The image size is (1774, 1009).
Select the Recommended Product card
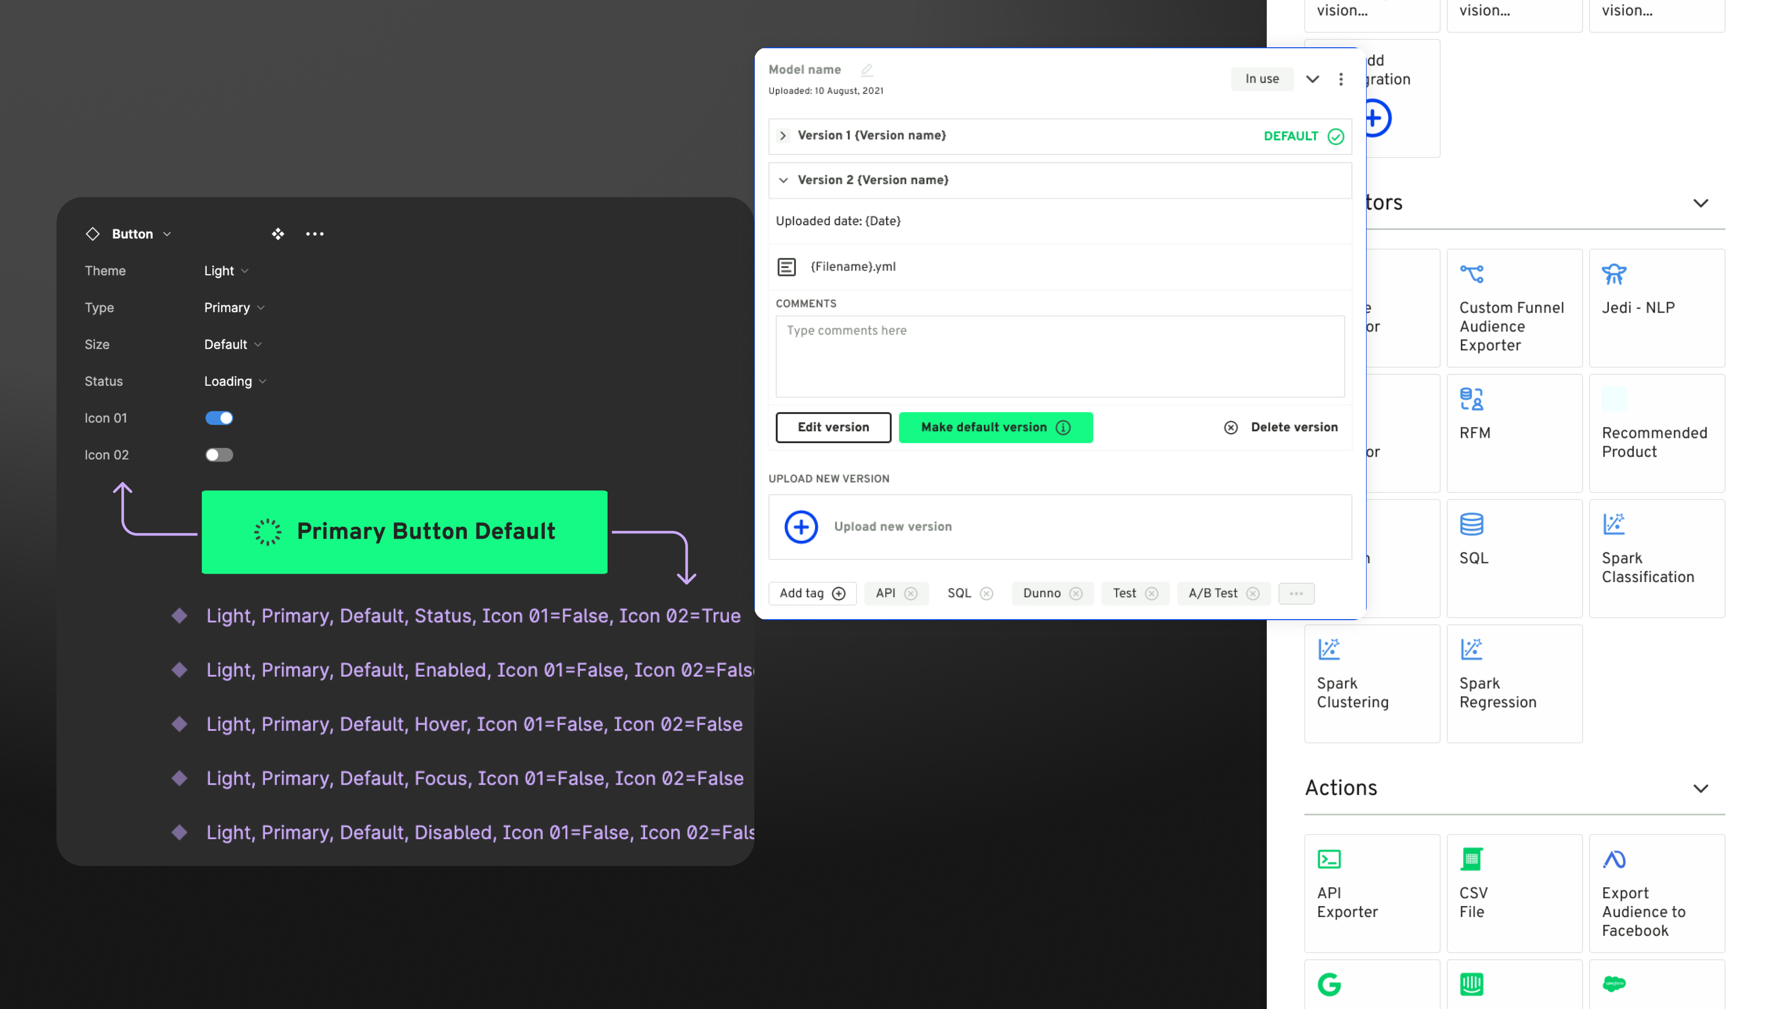[1657, 434]
